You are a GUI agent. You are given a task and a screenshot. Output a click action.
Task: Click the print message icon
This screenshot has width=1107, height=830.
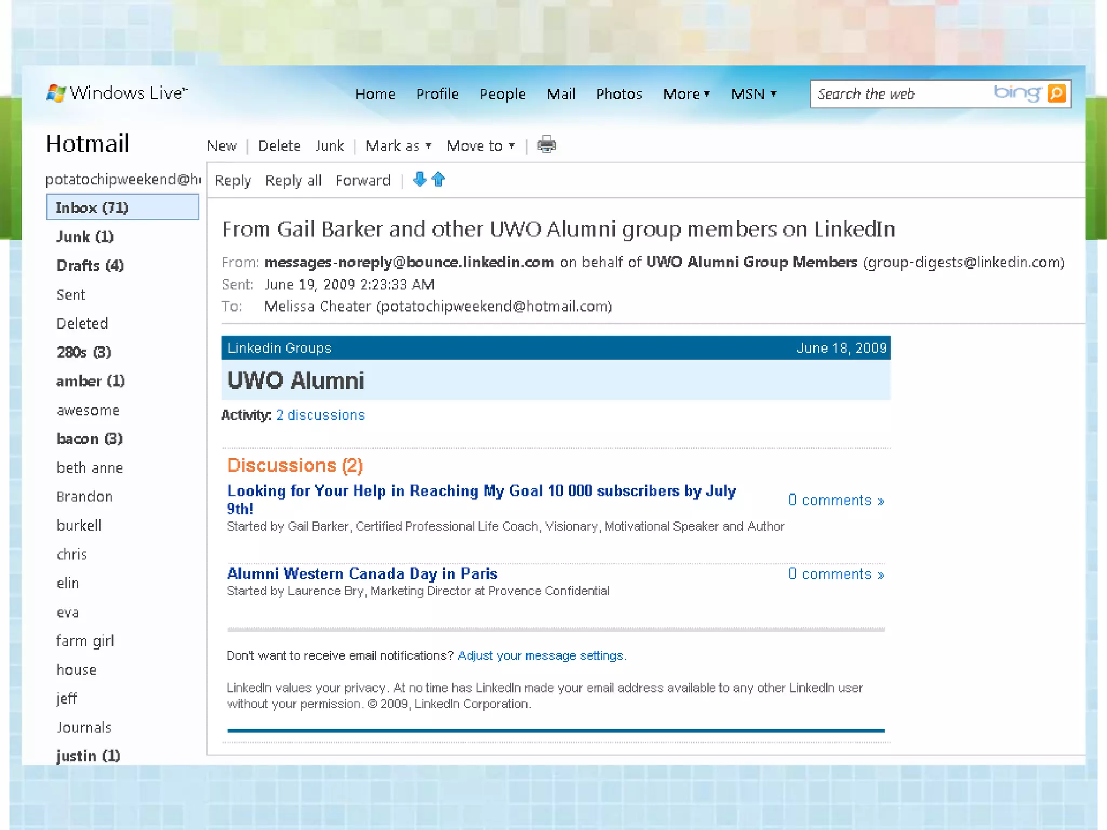tap(546, 145)
